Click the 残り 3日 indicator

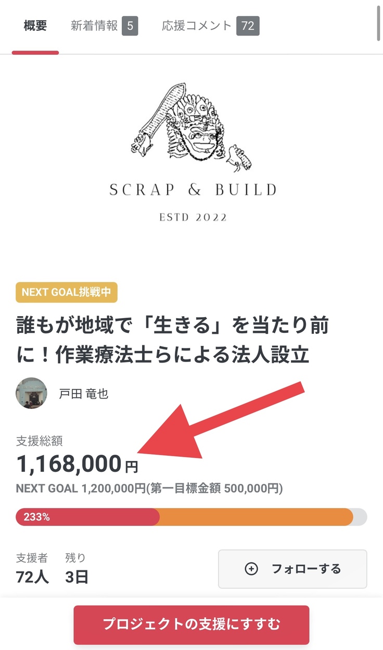[76, 568]
